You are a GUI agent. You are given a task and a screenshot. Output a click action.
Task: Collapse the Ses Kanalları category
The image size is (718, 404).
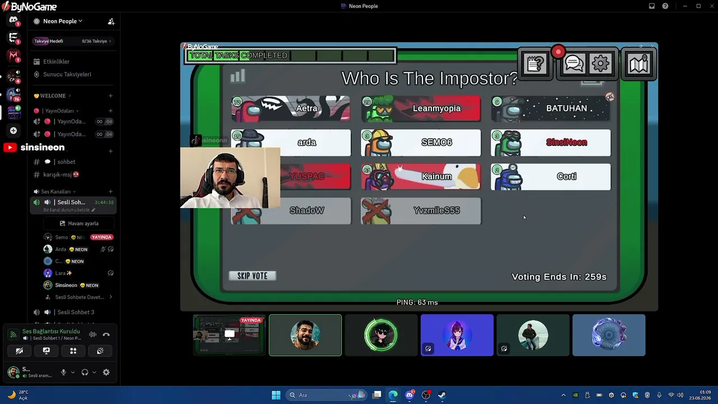[x=56, y=192]
